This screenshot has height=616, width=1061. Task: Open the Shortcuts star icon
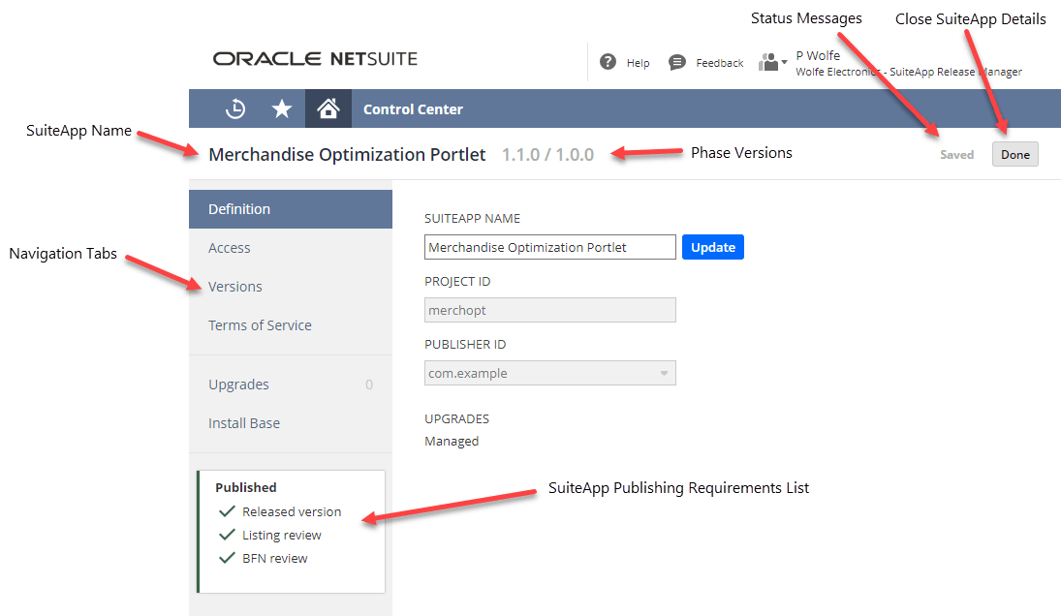(x=282, y=108)
